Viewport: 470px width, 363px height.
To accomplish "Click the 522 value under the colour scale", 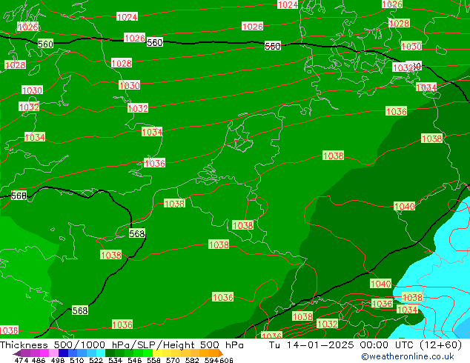I will (96, 360).
